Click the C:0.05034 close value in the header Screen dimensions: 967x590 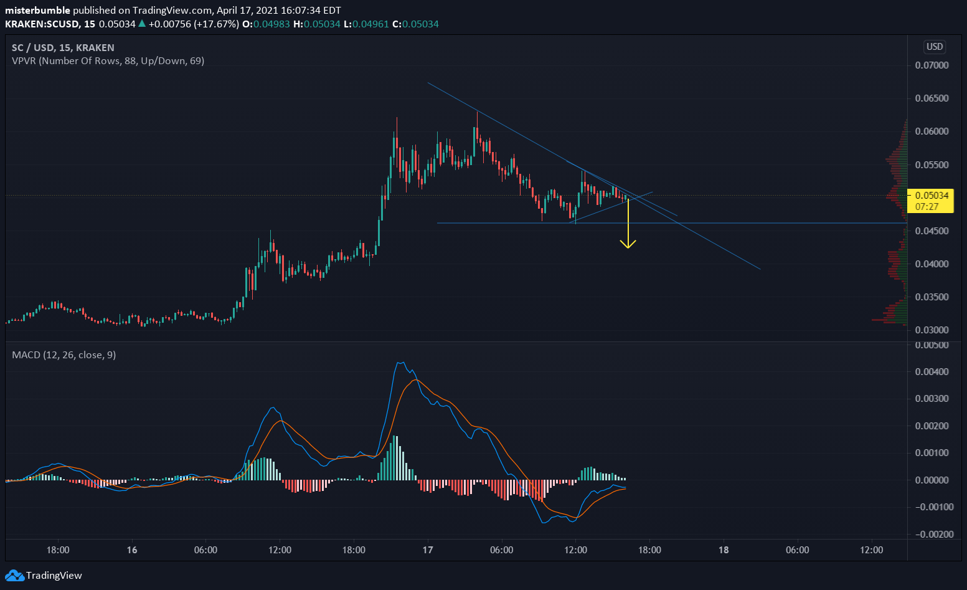tap(415, 24)
